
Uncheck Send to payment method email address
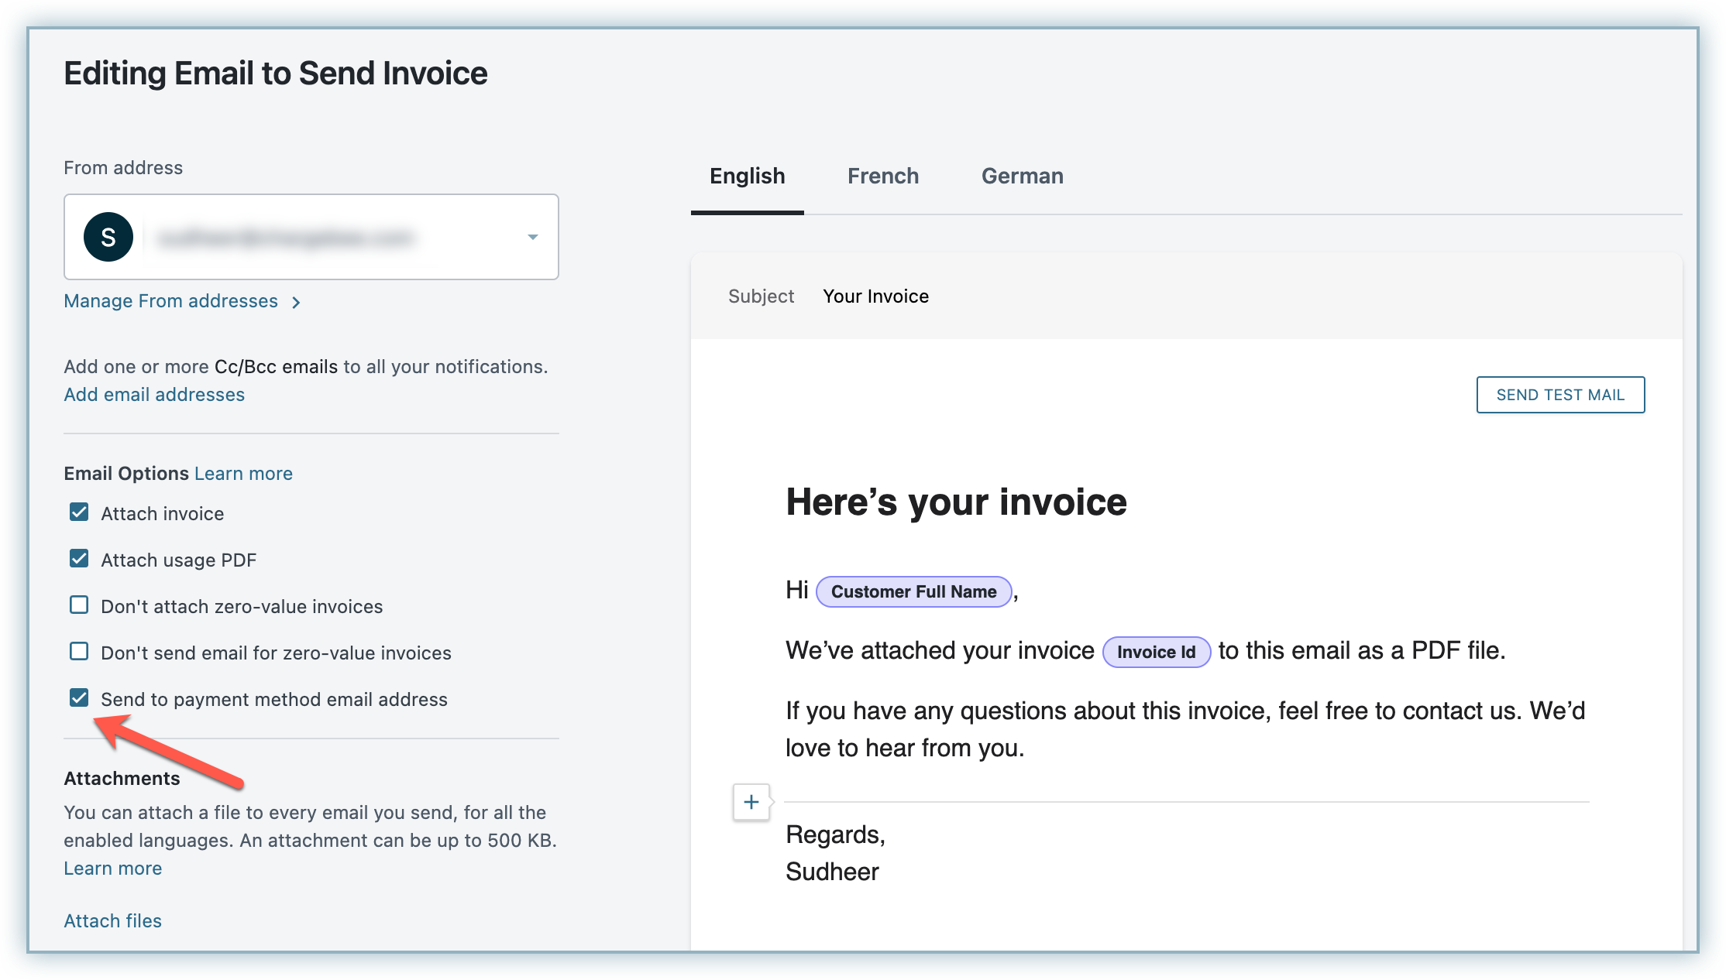pyautogui.click(x=79, y=698)
